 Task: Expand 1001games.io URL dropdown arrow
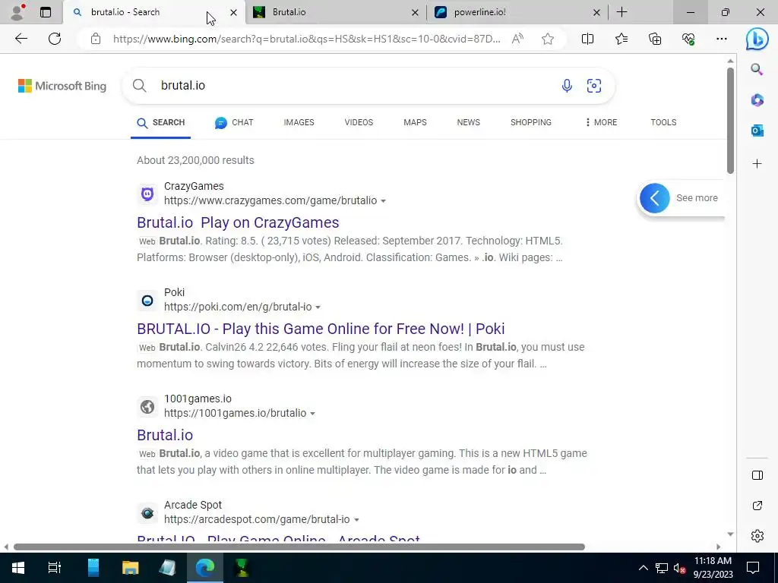coord(312,414)
